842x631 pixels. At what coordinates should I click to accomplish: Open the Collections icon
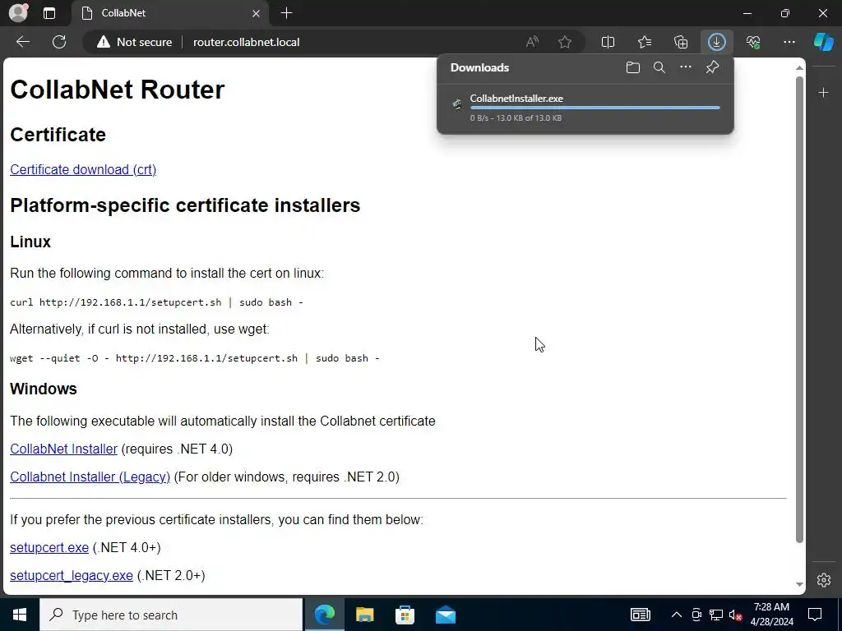pos(680,42)
